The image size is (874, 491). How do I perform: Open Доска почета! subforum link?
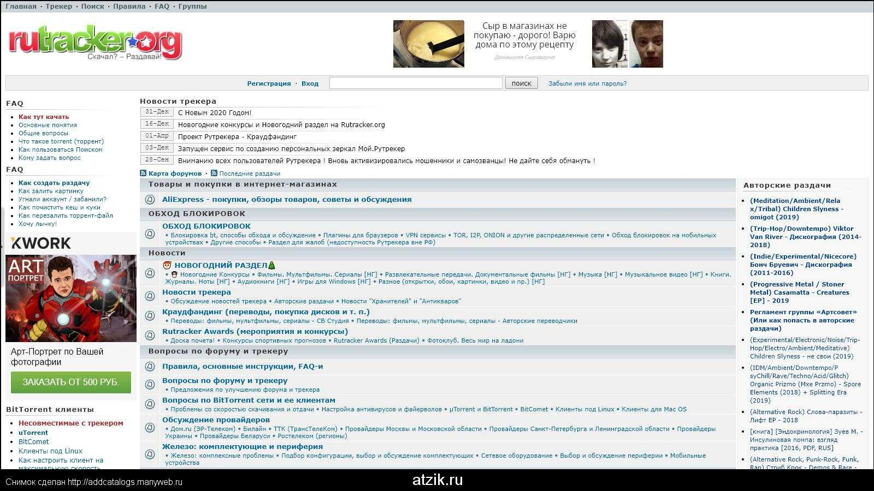tap(193, 340)
